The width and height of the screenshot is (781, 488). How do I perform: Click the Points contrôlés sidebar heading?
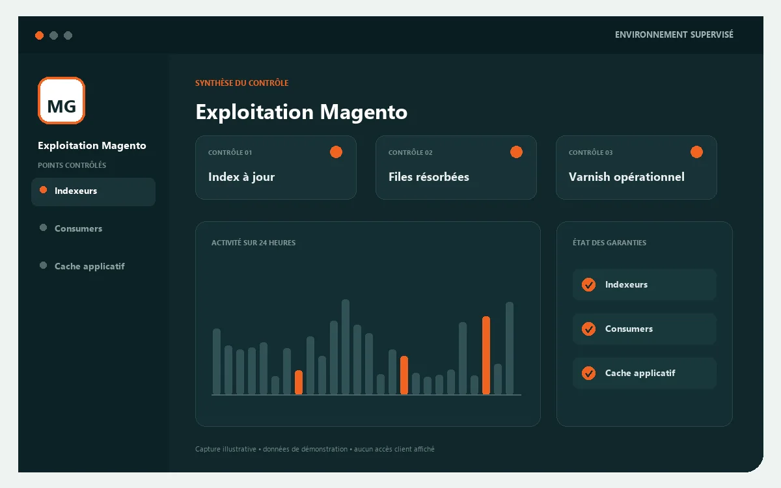point(72,165)
